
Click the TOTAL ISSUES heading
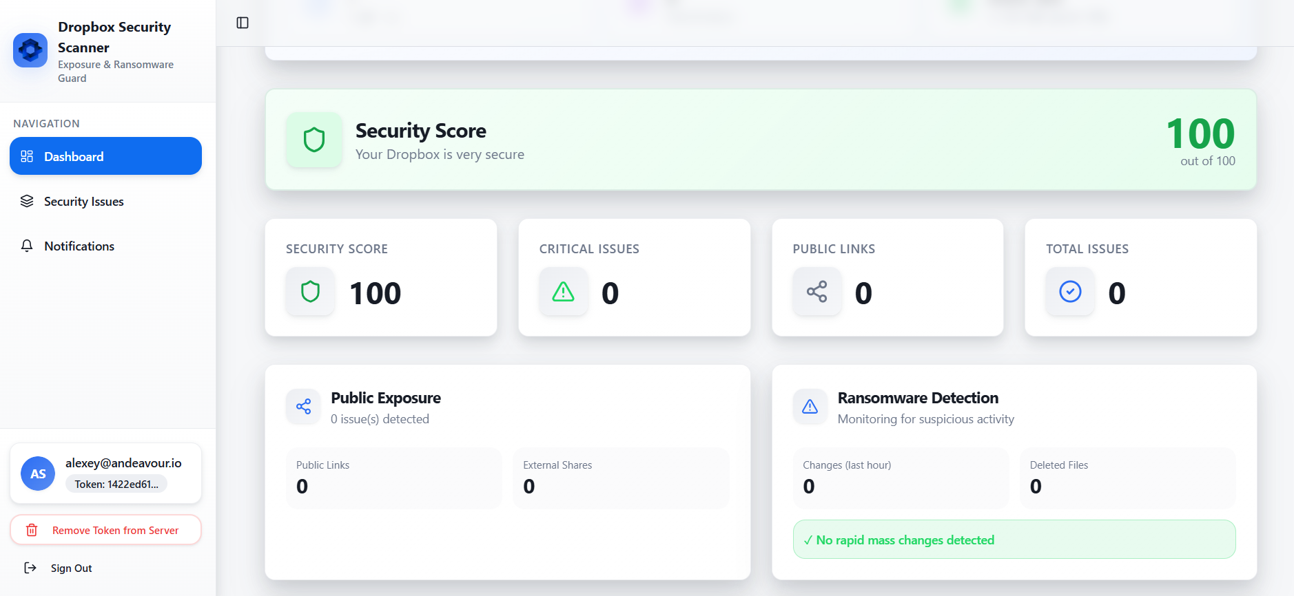[x=1087, y=249]
